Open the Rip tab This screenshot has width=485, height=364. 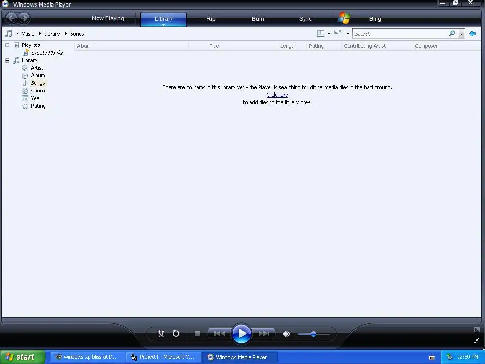pos(211,18)
